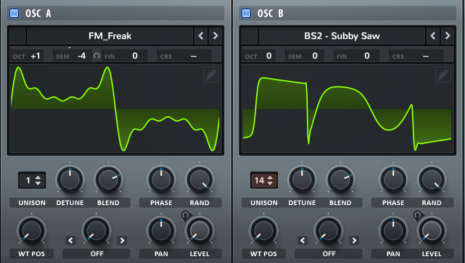Decrease OSC A unison voice count
Screen dimensions: 465x263
click(x=38, y=183)
